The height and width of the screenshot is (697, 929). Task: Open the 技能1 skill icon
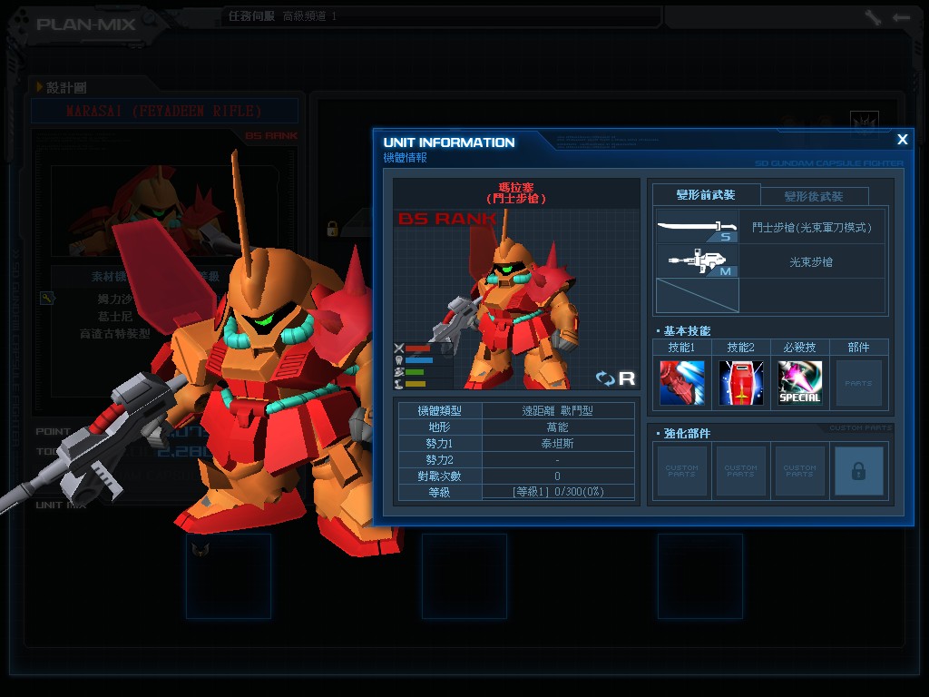point(682,383)
